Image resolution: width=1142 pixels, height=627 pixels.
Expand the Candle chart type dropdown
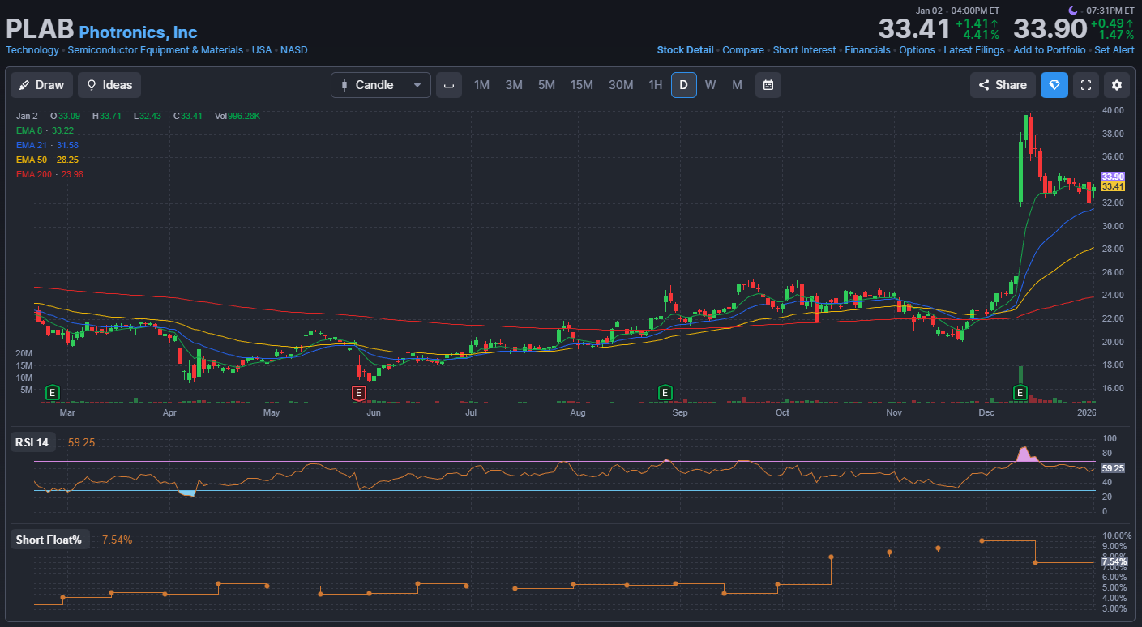(x=381, y=85)
